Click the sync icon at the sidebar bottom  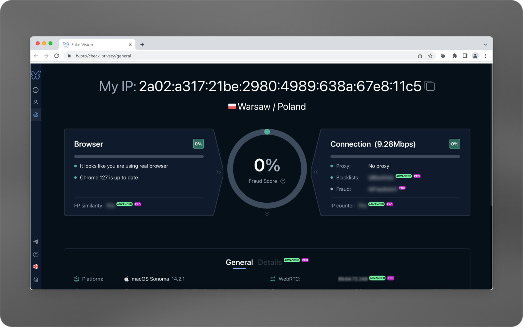point(35,279)
